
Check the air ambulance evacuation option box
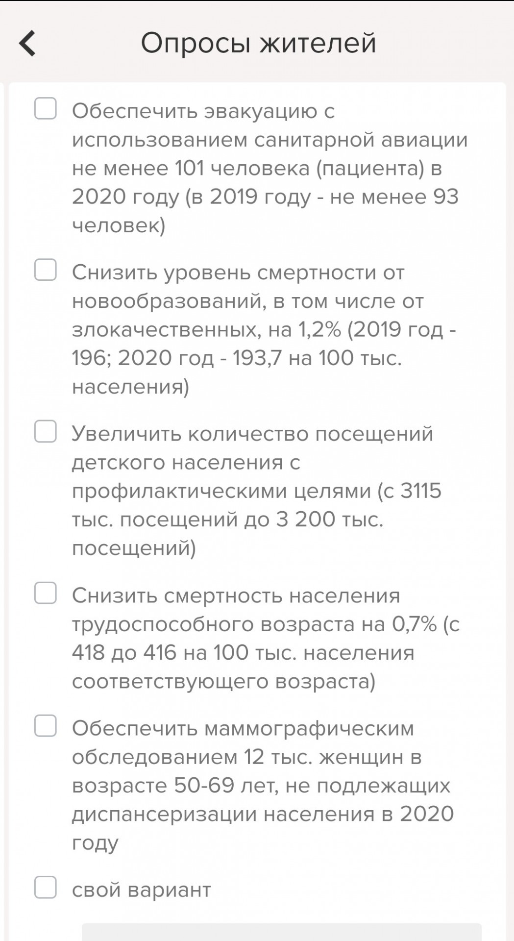point(45,108)
